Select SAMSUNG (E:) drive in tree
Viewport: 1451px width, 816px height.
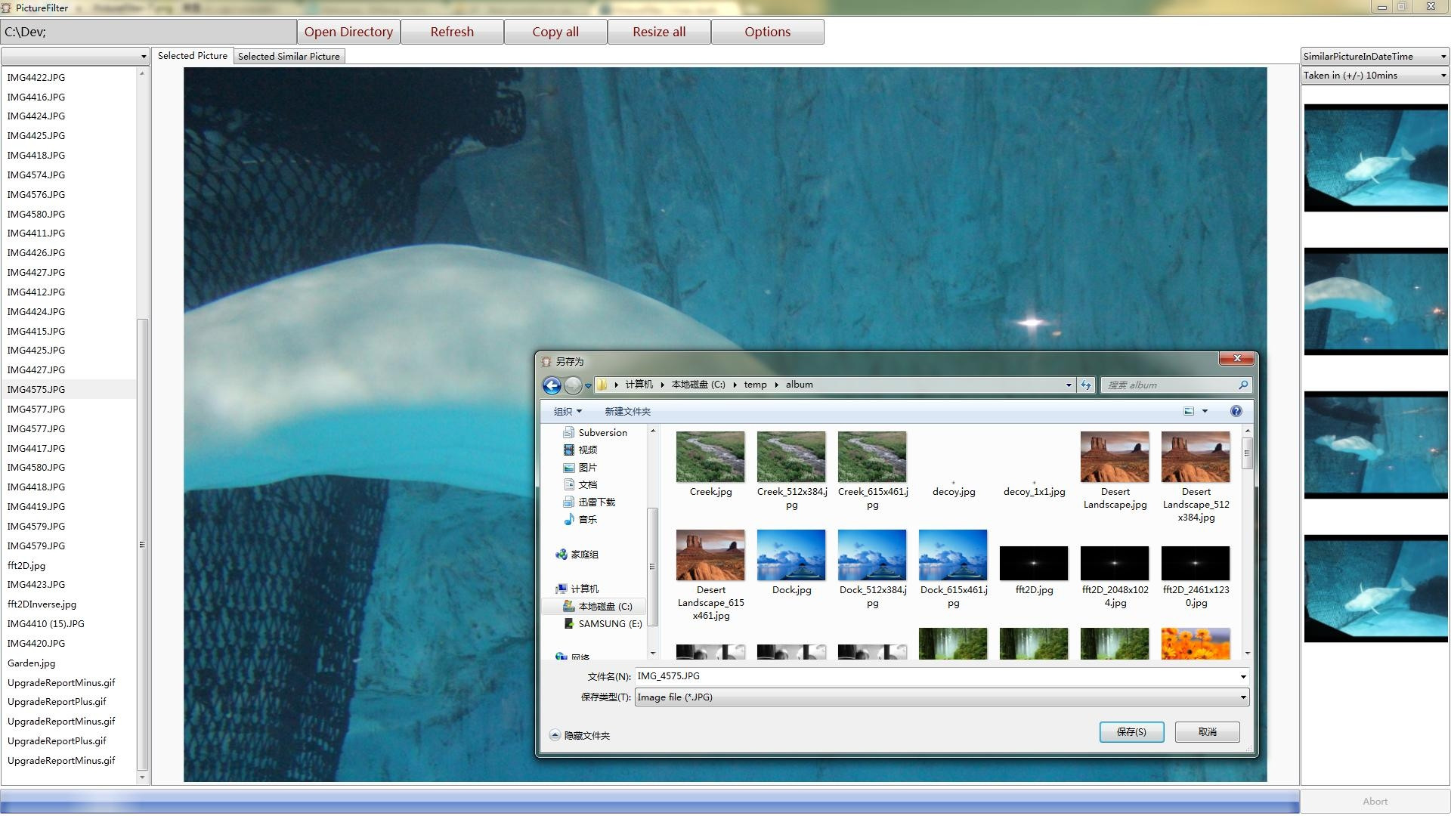(609, 624)
